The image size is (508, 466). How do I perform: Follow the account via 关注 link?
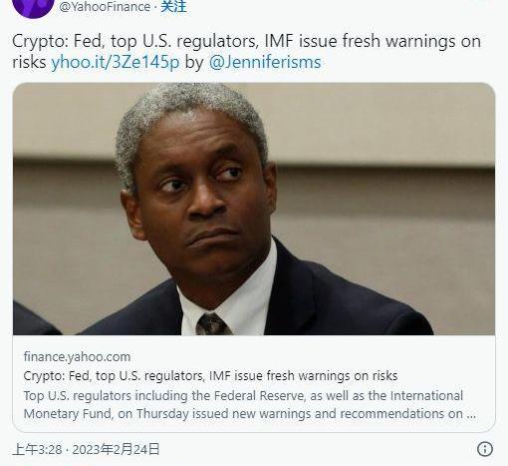coord(173,6)
